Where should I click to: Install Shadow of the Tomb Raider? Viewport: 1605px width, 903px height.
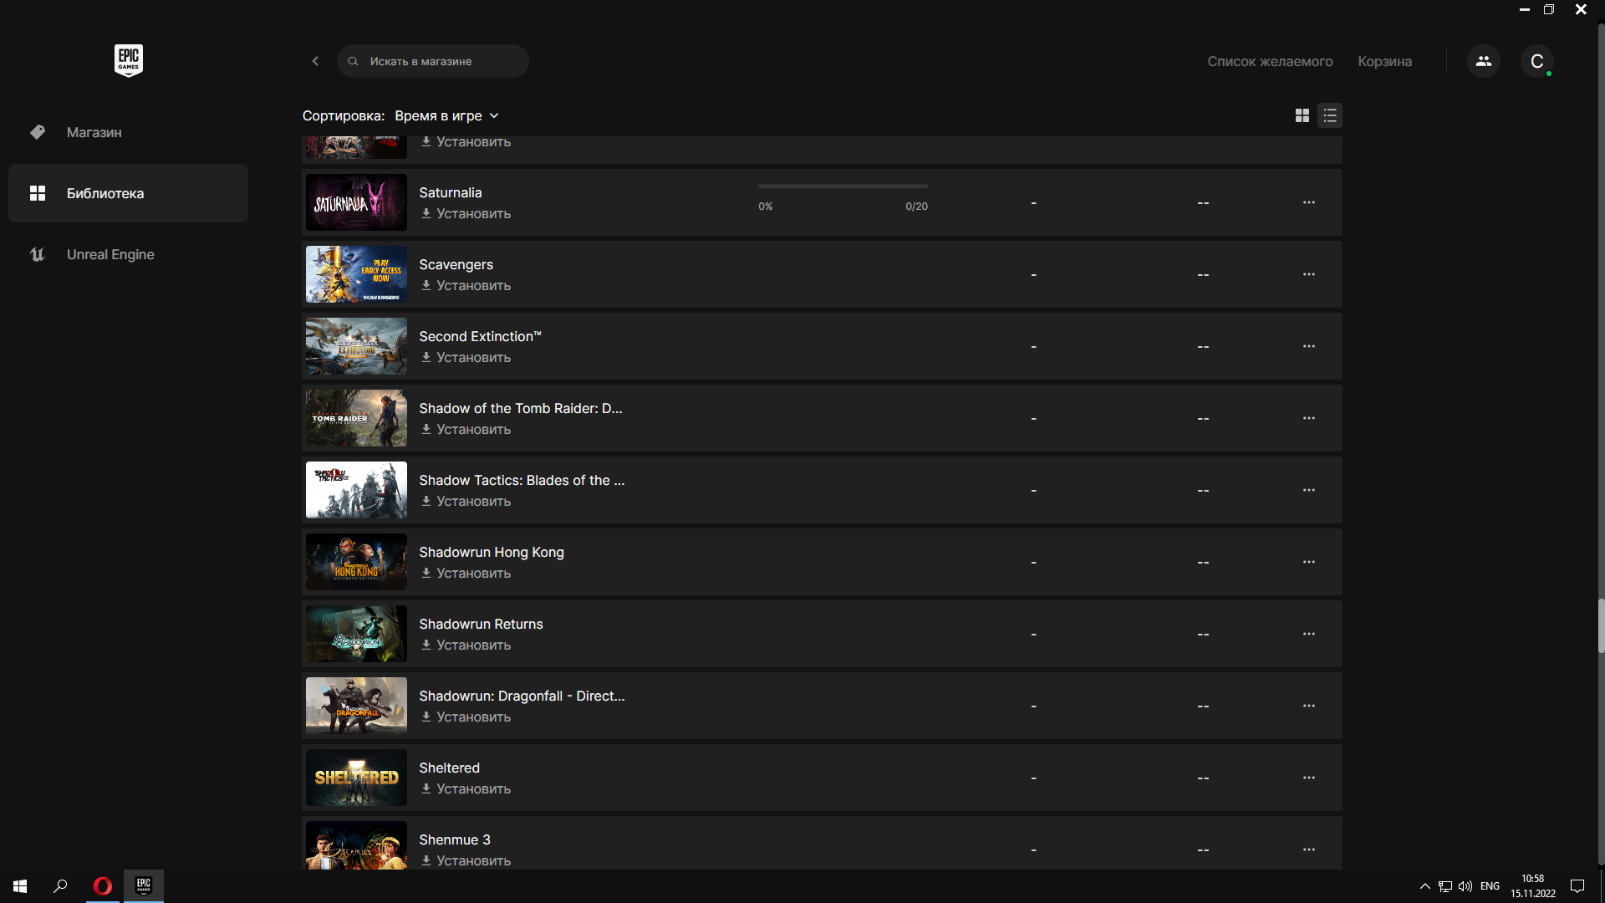[466, 430]
